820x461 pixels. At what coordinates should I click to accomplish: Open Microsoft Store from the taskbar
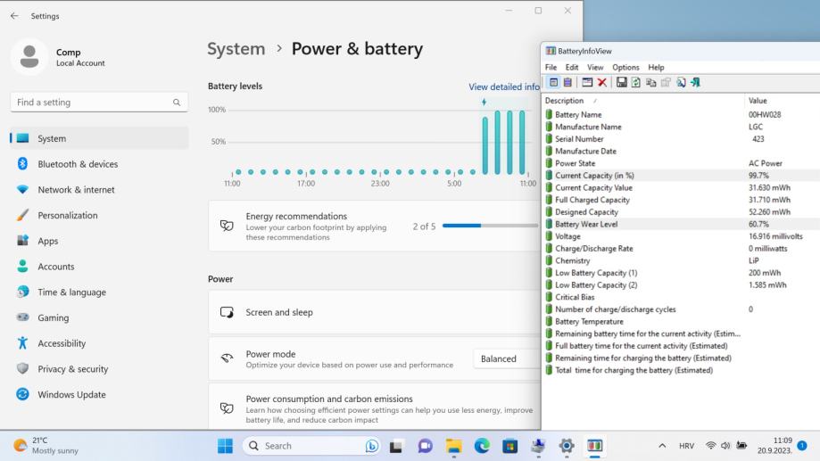pos(509,446)
